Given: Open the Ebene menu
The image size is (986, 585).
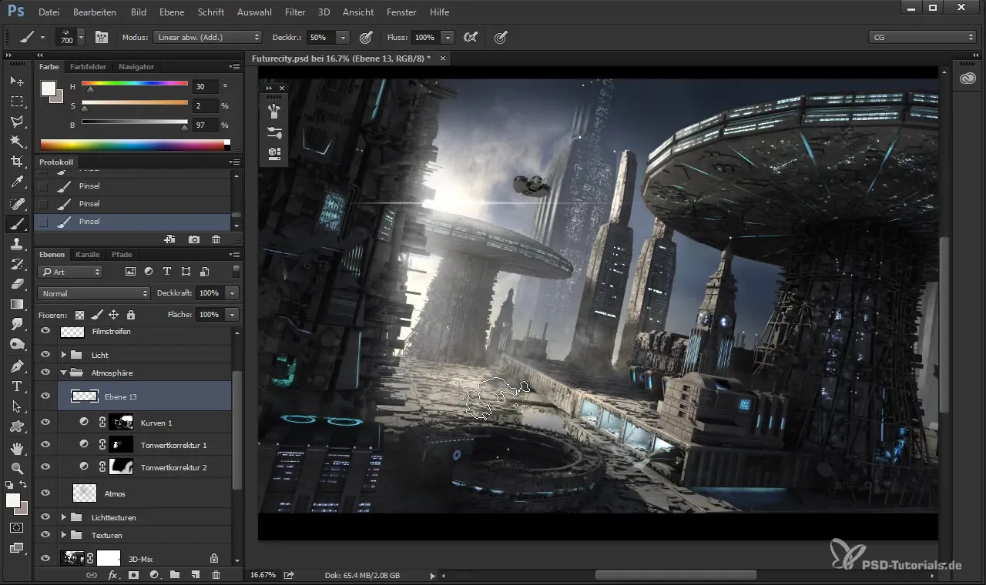Looking at the screenshot, I should coord(172,12).
